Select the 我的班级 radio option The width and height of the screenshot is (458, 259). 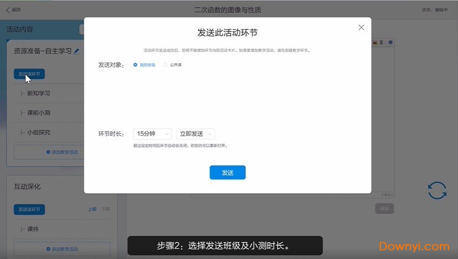point(135,65)
